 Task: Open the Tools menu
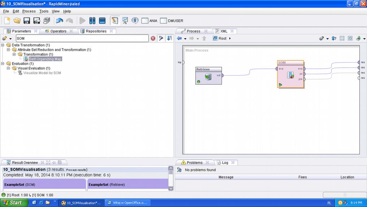tap(44, 11)
